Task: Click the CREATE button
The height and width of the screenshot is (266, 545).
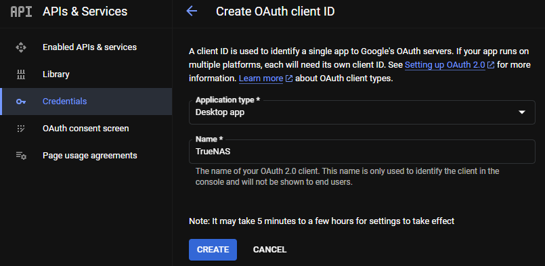Action: [x=213, y=250]
